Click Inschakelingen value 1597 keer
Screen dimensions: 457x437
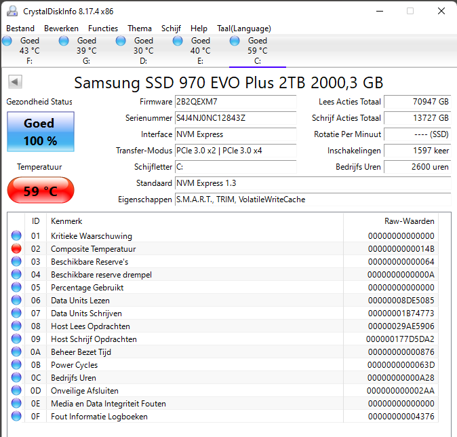pos(418,151)
